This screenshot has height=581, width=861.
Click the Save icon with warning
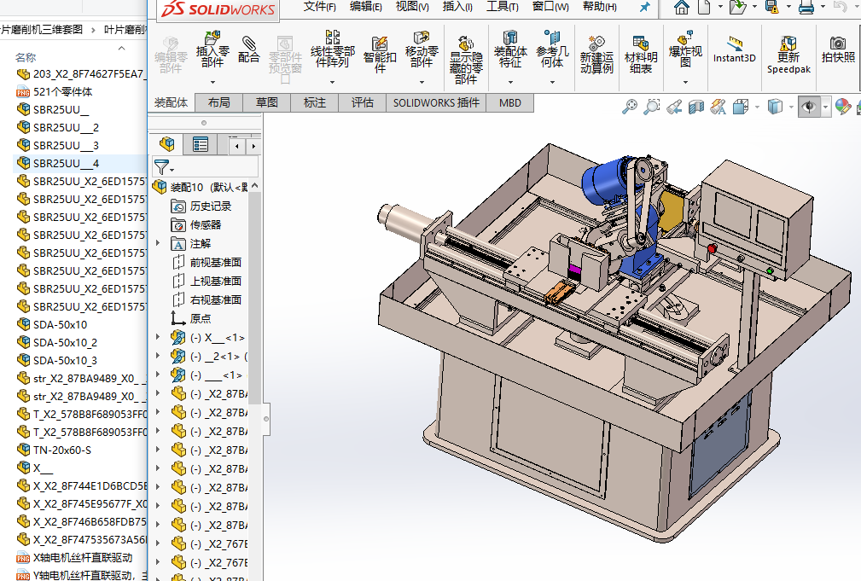(772, 7)
